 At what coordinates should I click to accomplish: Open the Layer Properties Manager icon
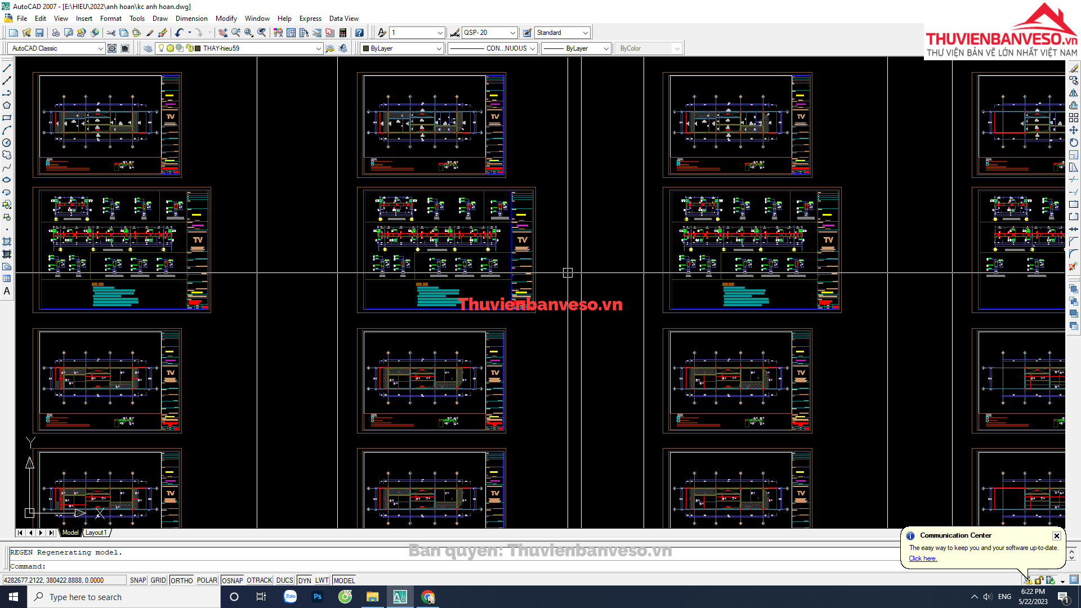(x=148, y=48)
